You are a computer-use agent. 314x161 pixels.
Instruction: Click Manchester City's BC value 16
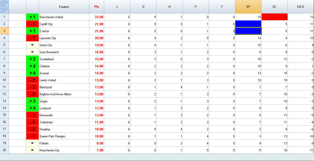275,150
